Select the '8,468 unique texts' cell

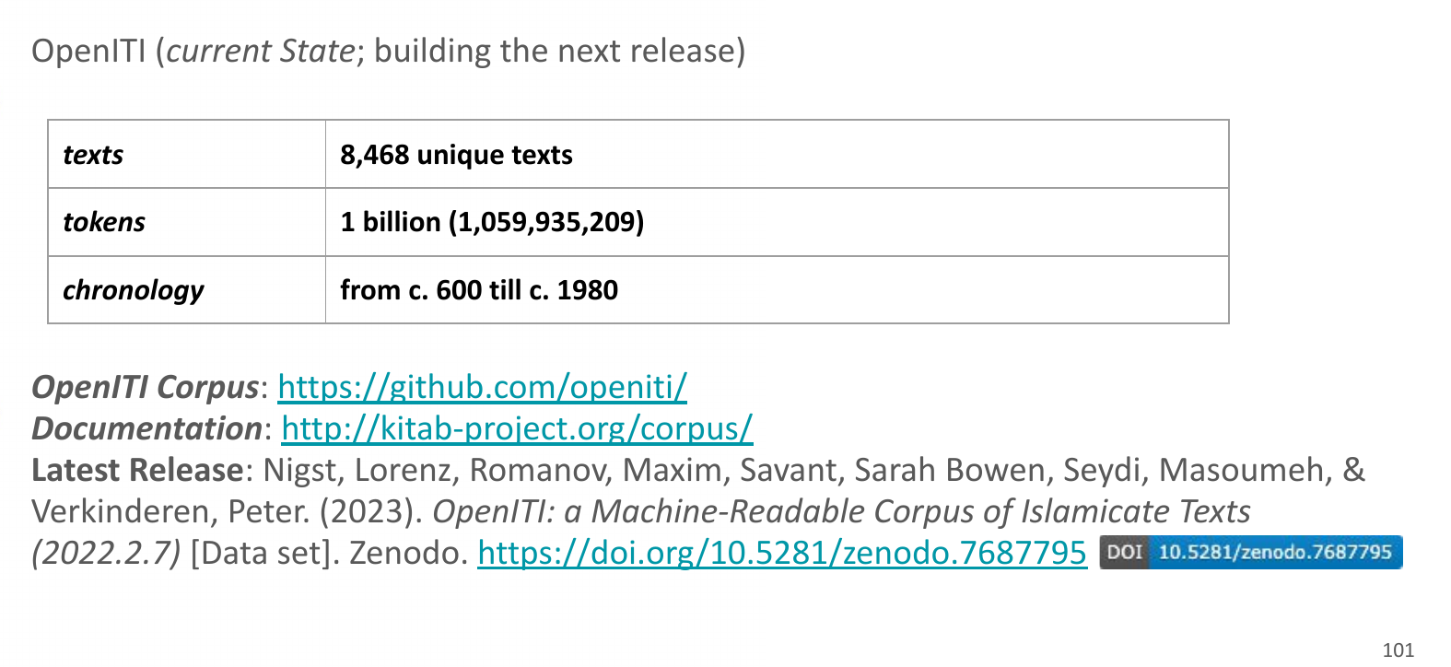coord(777,155)
